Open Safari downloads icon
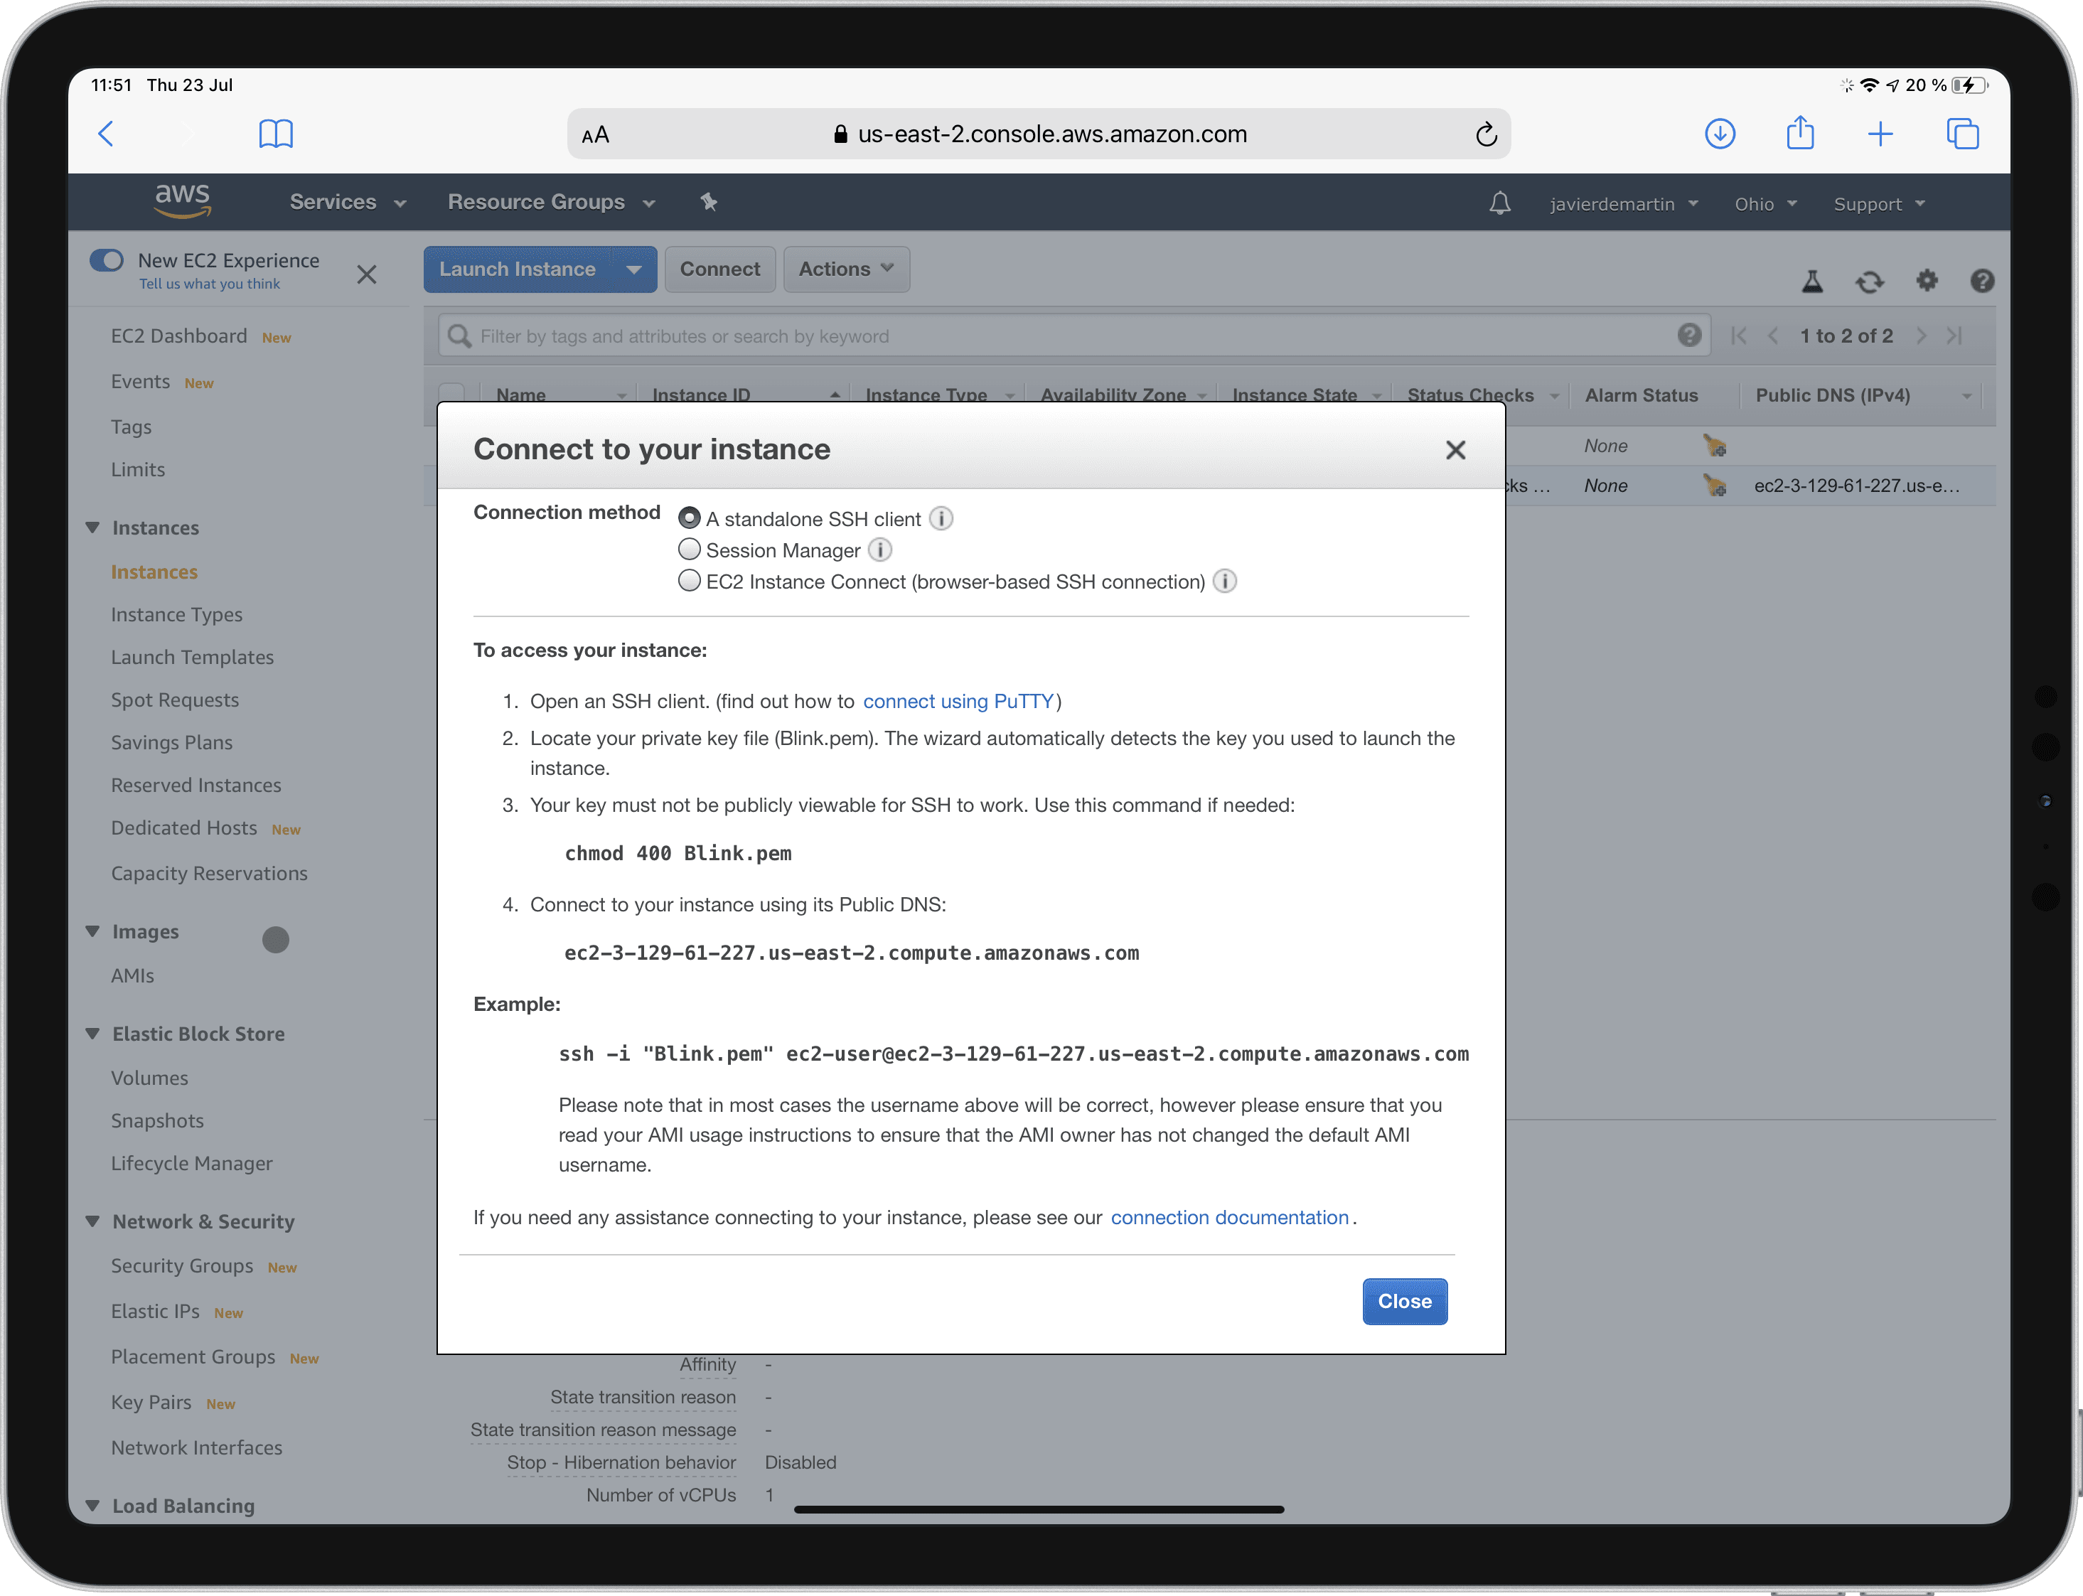2083x1596 pixels. pyautogui.click(x=1719, y=134)
